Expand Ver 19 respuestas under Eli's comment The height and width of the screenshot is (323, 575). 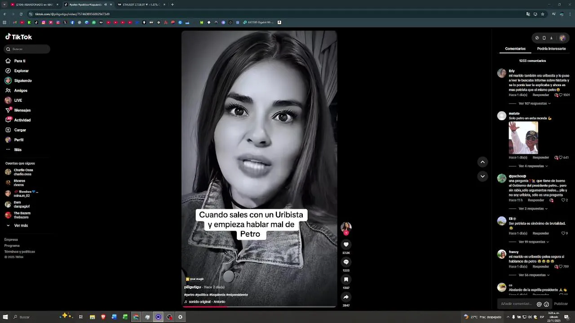tap(534, 242)
